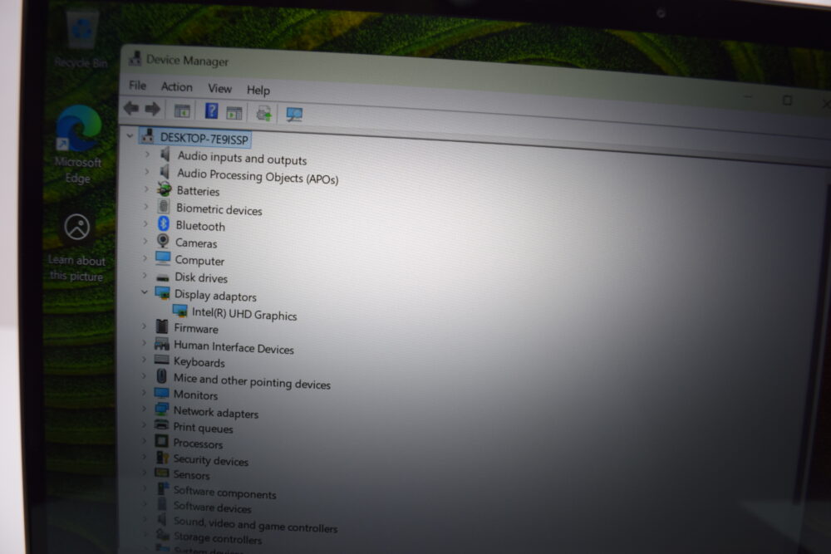Select the DESKTOP-7E9ISSP root node
The height and width of the screenshot is (554, 831).
pyautogui.click(x=204, y=139)
